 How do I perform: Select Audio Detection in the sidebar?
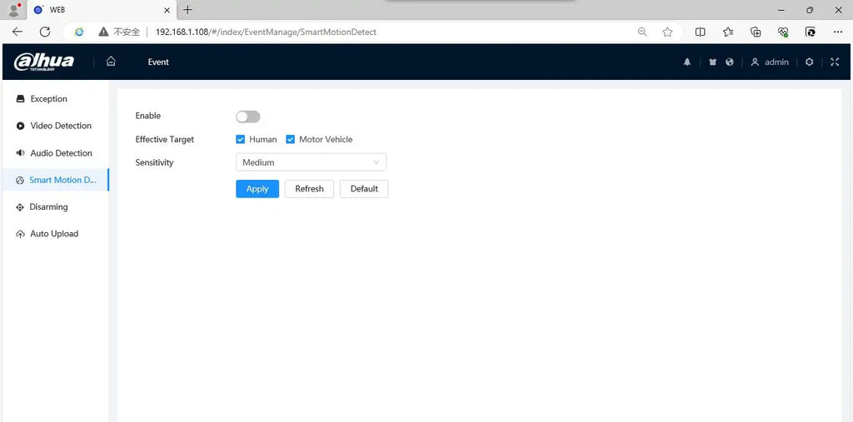61,153
